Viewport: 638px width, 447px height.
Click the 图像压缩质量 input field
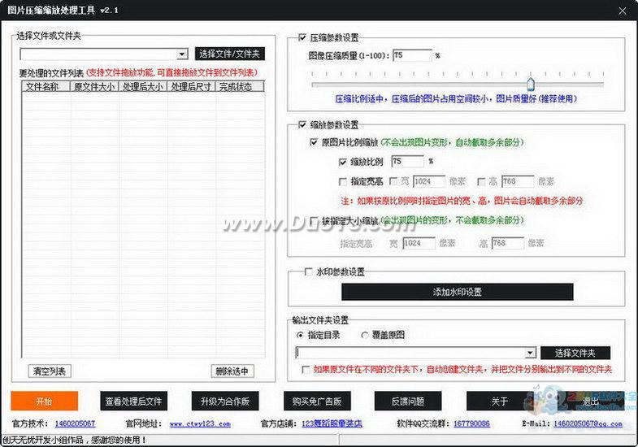[x=412, y=55]
